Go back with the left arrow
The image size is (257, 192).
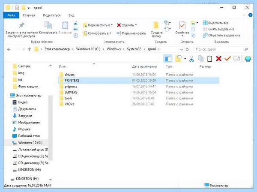point(9,49)
